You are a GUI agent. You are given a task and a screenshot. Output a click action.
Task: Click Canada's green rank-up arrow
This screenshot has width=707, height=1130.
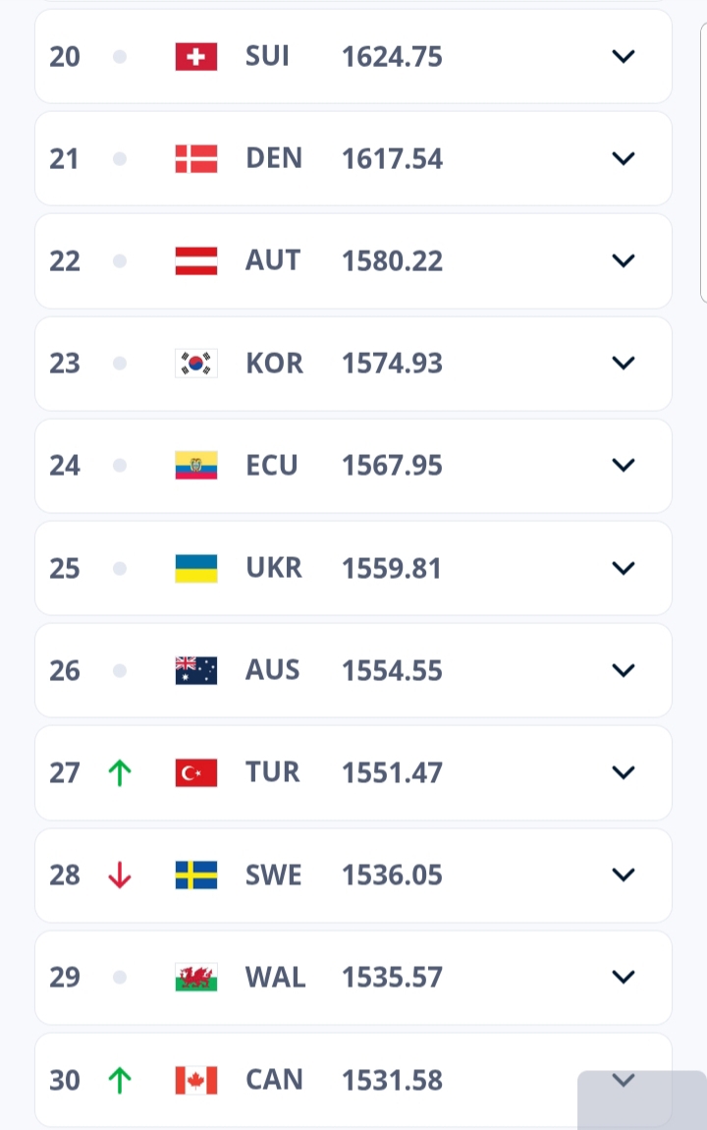click(x=120, y=1080)
